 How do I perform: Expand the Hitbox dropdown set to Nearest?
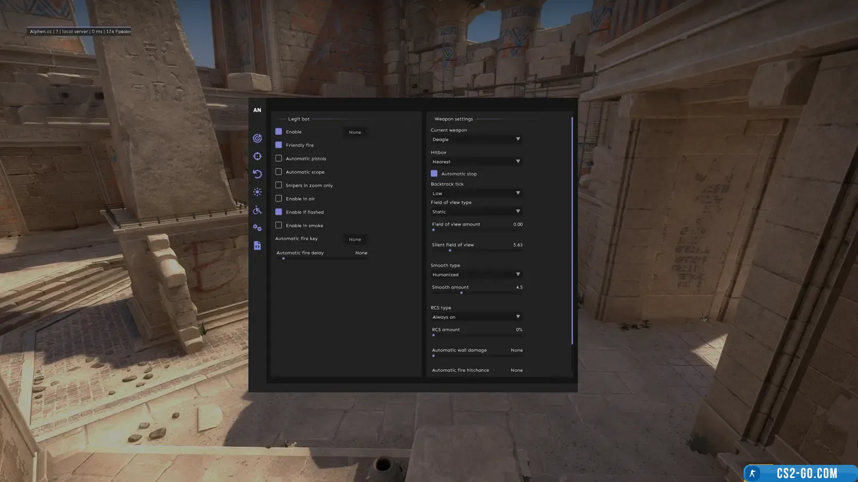click(x=476, y=162)
